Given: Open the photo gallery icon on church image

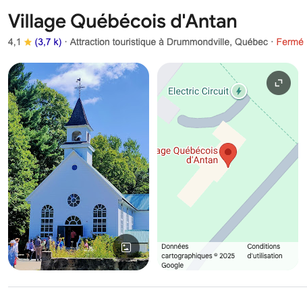Looking at the screenshot, I should [x=126, y=247].
